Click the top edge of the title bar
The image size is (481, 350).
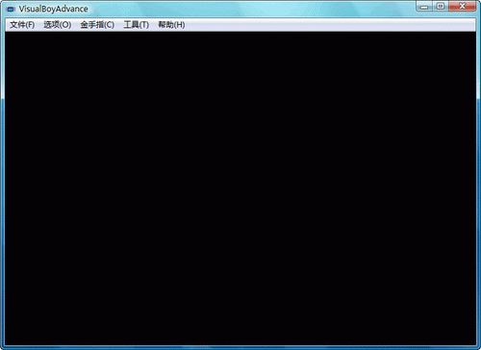[240, 1]
